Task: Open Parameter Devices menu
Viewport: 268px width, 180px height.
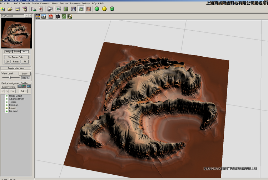Action: [80, 4]
